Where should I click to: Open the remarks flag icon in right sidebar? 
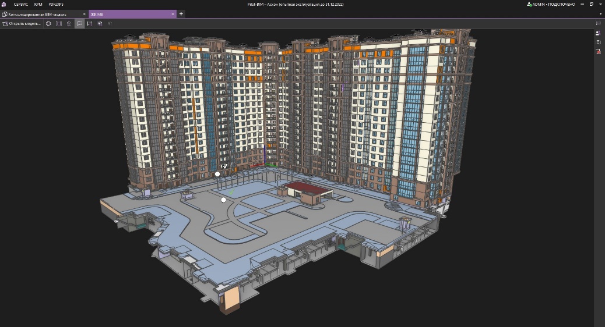(x=598, y=23)
